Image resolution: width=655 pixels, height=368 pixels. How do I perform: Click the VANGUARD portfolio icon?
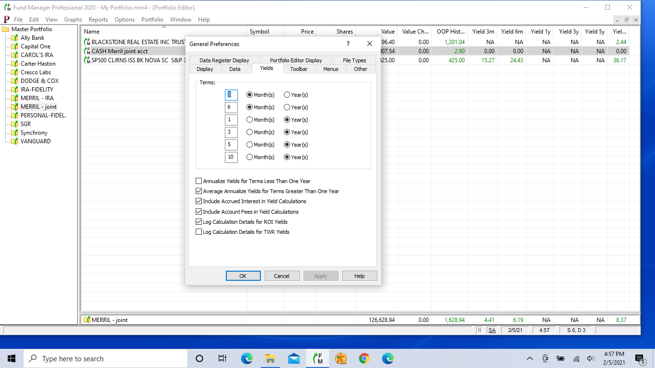point(15,141)
